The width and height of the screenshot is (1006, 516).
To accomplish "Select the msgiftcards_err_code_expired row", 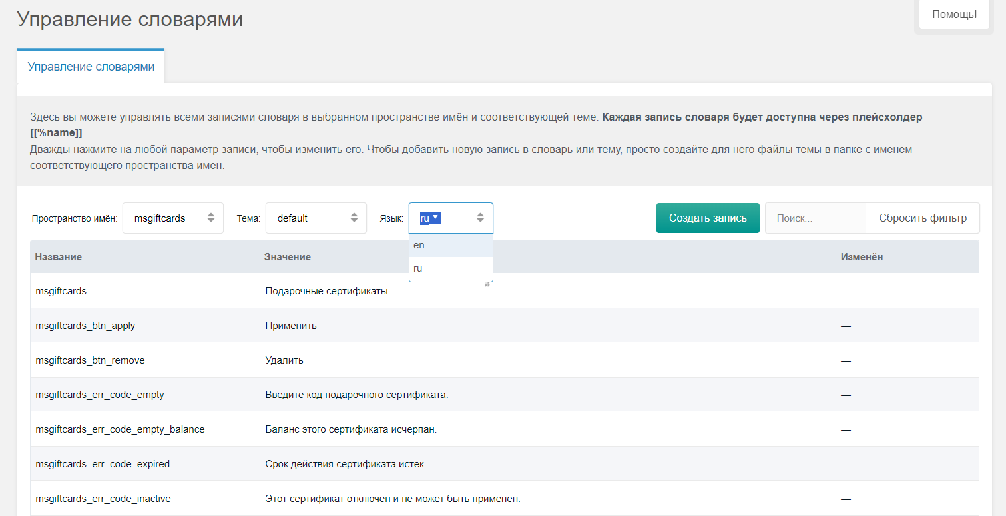I will tap(103, 464).
